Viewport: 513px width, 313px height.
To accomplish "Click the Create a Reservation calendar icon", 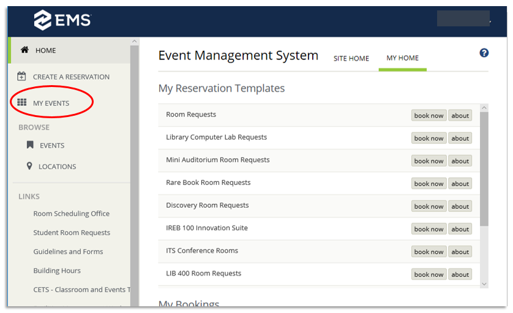I will (22, 77).
